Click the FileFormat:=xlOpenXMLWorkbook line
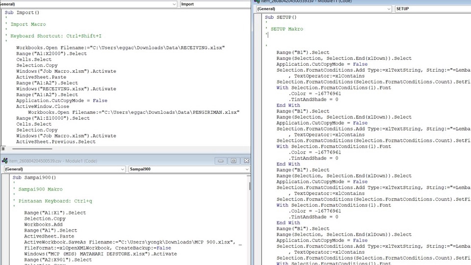 pyautogui.click(x=98, y=248)
